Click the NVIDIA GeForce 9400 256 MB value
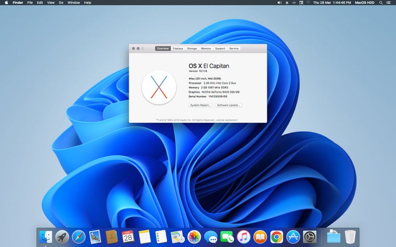396x247 pixels. click(220, 92)
